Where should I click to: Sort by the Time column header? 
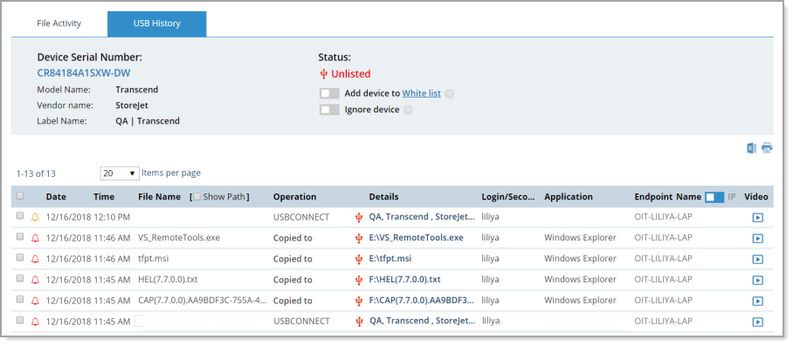[104, 197]
